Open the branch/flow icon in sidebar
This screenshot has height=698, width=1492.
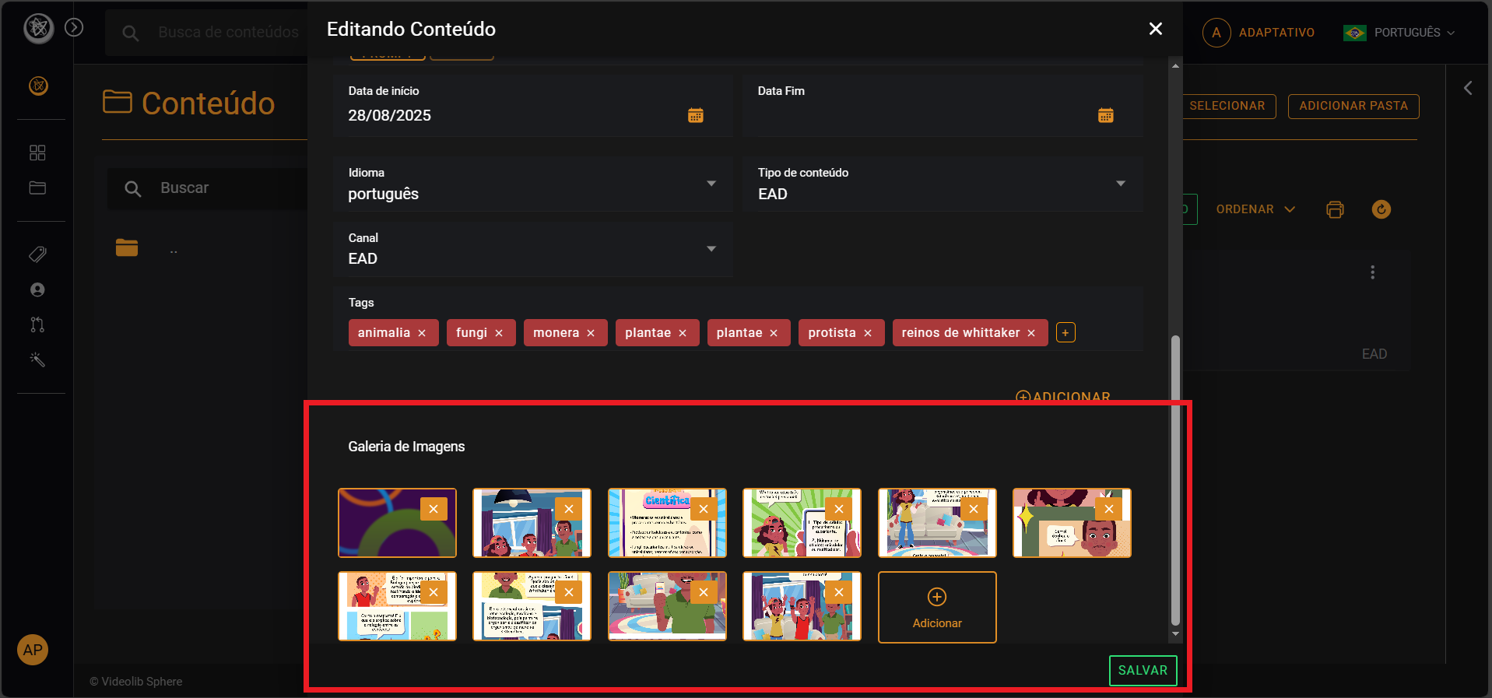coord(37,324)
